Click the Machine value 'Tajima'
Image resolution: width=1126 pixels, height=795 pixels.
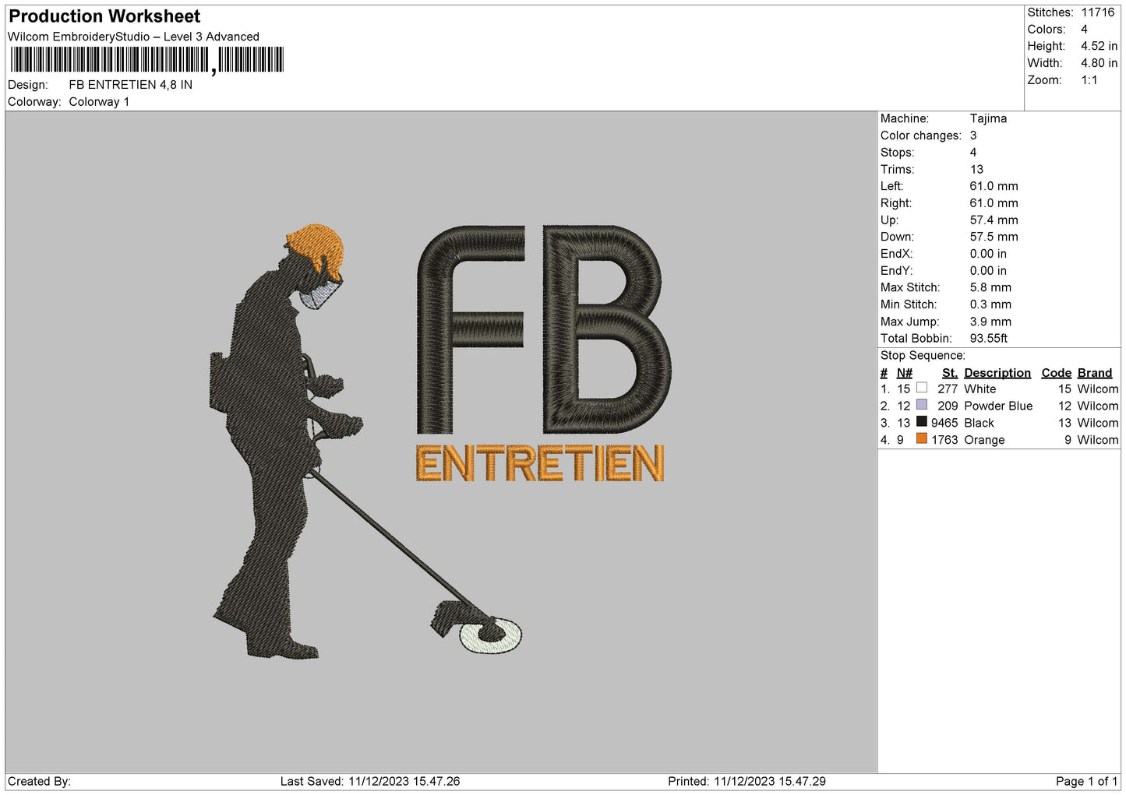coord(988,118)
